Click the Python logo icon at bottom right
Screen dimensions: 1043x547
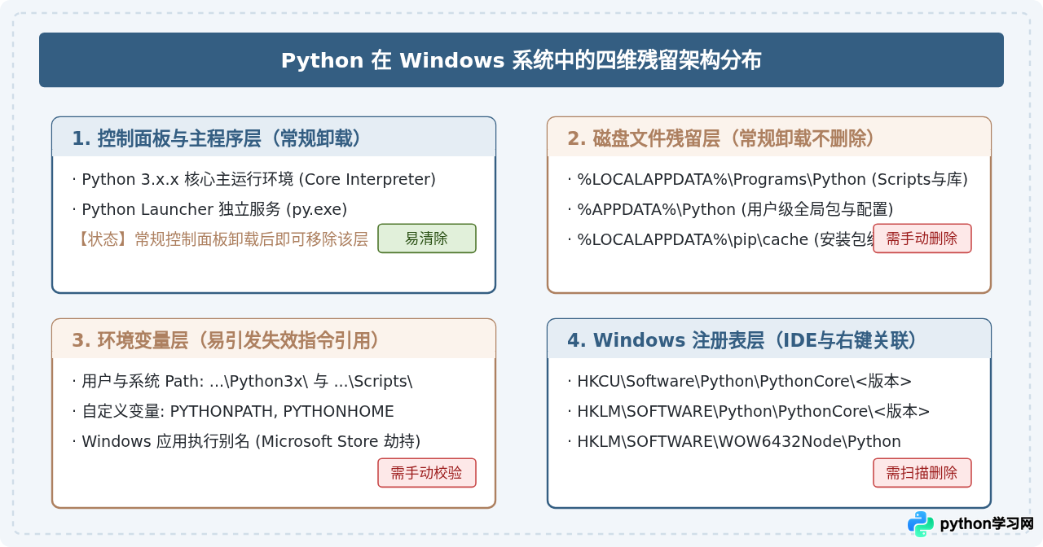tap(921, 524)
